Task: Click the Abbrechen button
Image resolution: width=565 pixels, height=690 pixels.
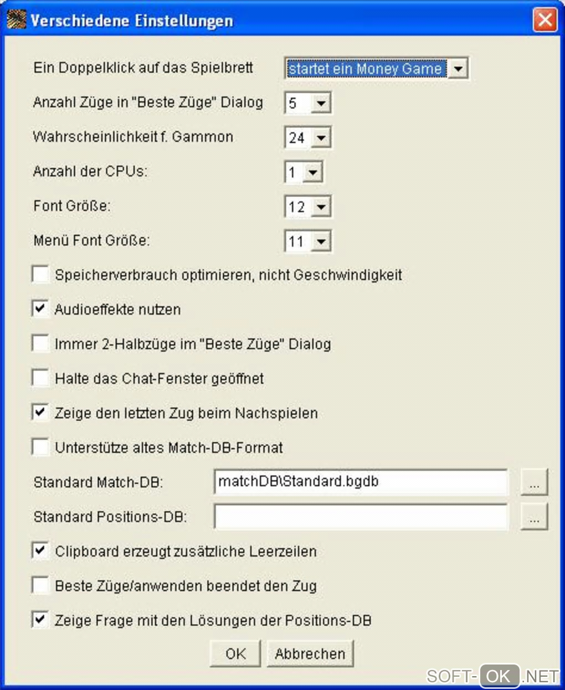Action: (310, 654)
